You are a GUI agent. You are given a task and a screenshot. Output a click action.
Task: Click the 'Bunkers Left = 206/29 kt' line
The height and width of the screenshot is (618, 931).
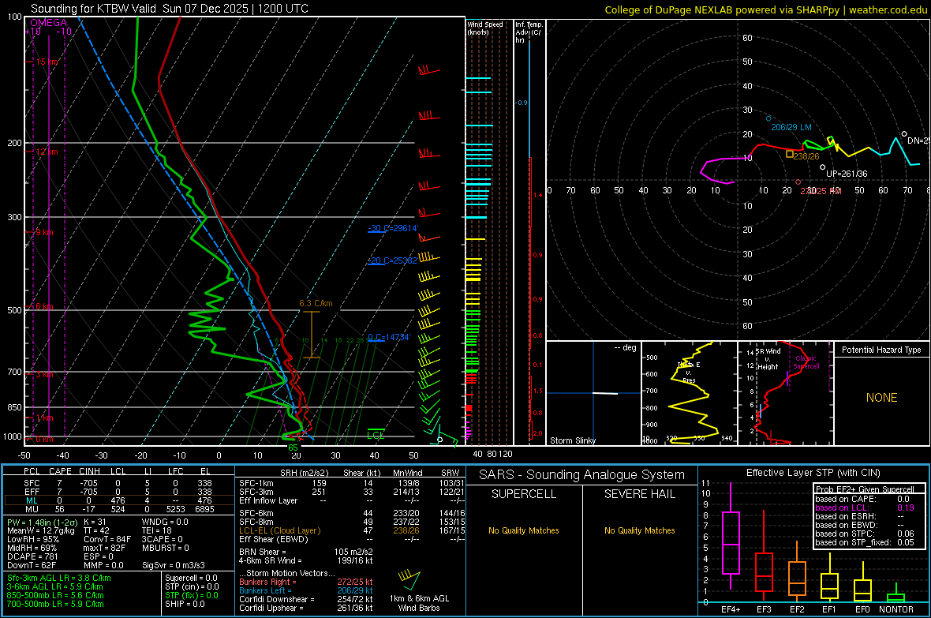(306, 590)
